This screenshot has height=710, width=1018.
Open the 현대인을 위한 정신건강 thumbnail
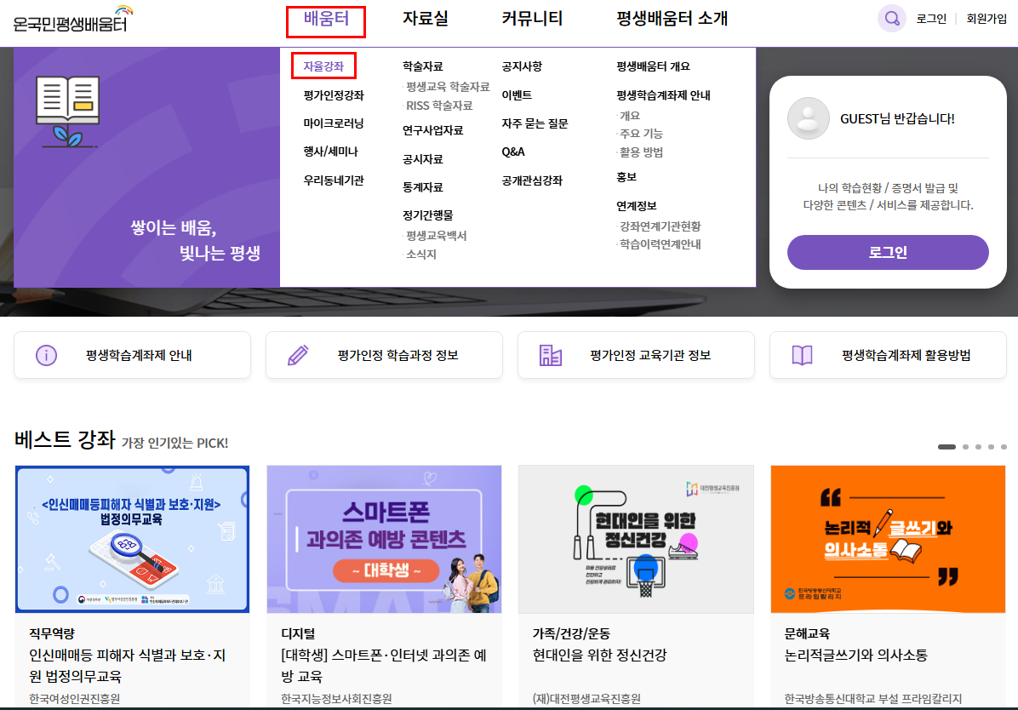tap(637, 539)
